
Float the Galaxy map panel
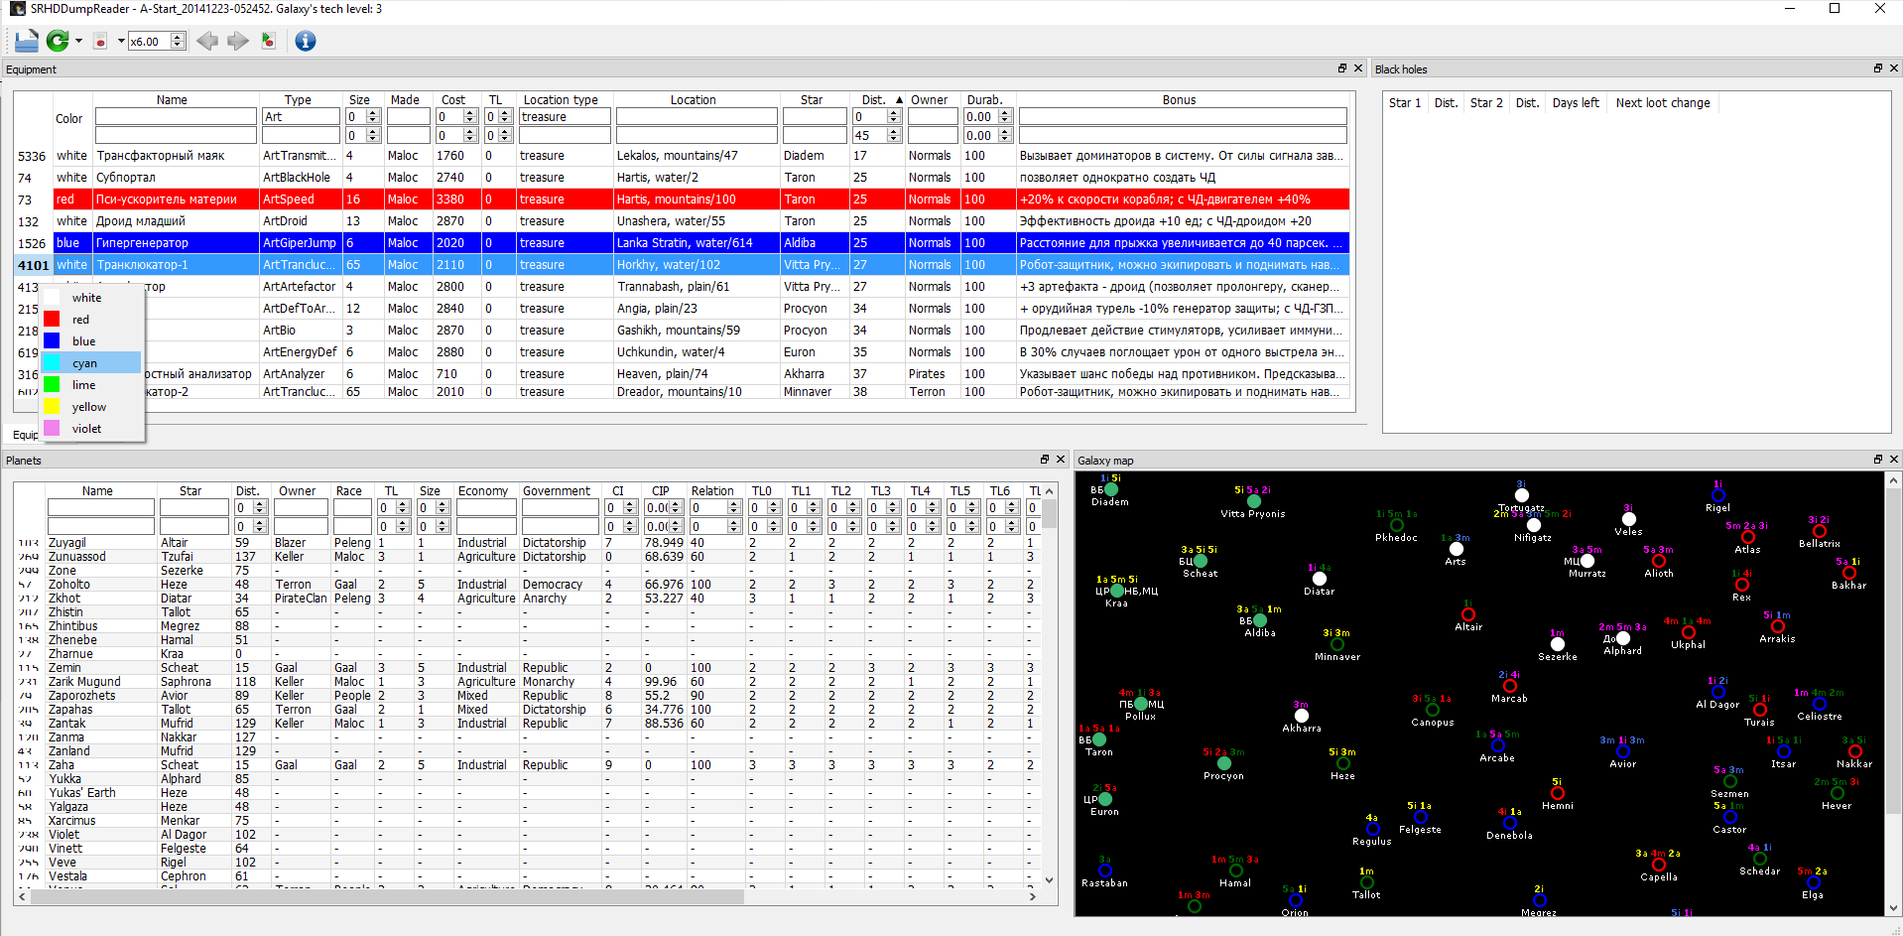tap(1877, 460)
